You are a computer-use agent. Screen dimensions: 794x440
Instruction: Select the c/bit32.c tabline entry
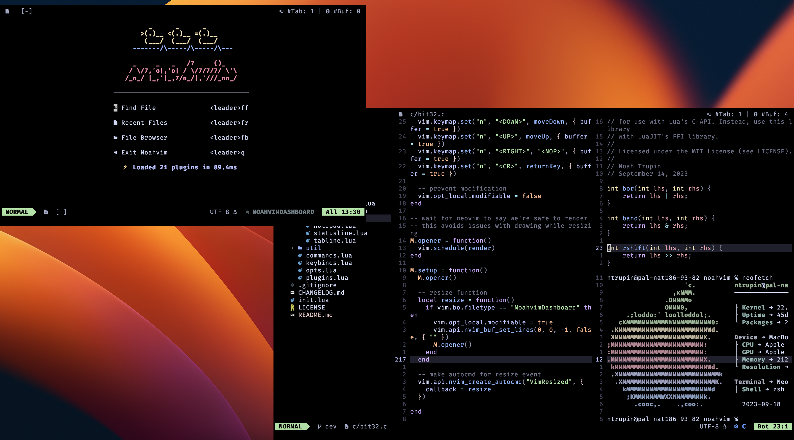[427, 114]
